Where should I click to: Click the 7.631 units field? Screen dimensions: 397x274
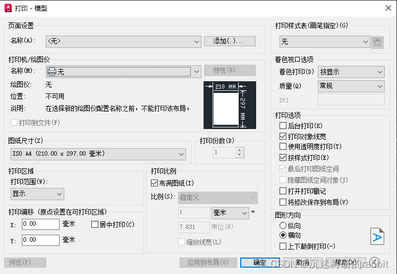coord(193,227)
